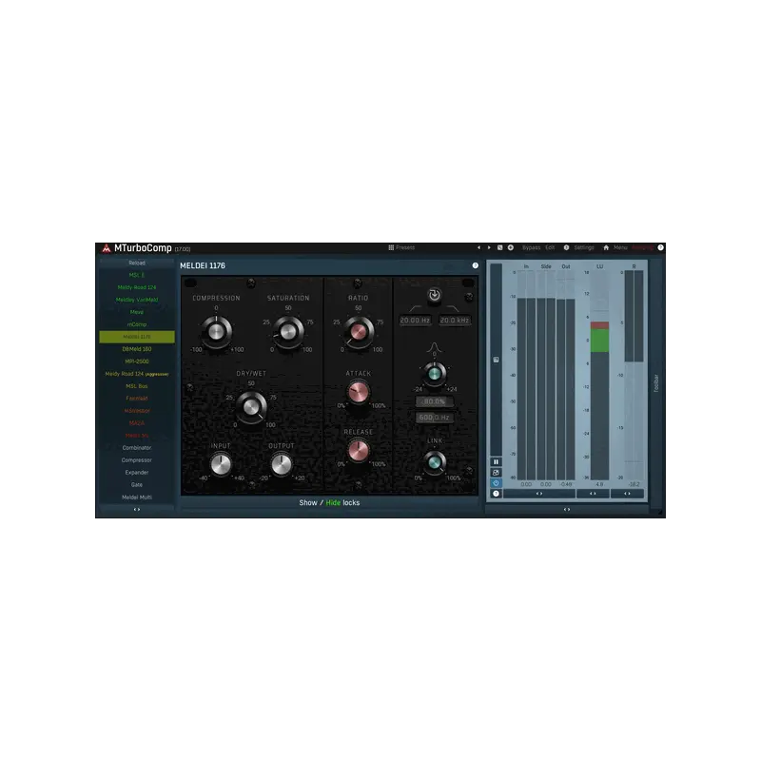Click the bell filter shape icon
Viewport: 761px width, 761px height.
click(x=434, y=346)
